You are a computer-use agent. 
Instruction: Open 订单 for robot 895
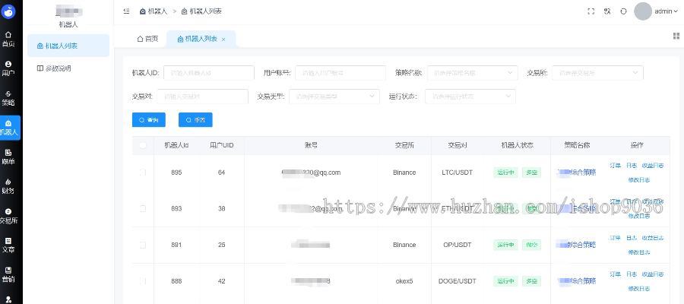tap(615, 166)
